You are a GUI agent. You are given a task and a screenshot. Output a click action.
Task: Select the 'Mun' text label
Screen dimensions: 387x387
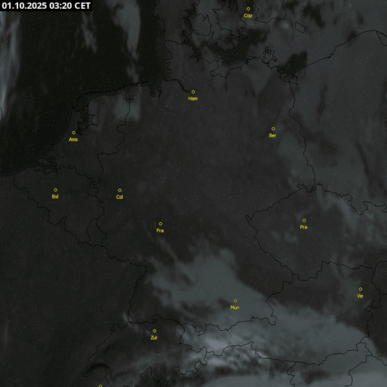235,307
